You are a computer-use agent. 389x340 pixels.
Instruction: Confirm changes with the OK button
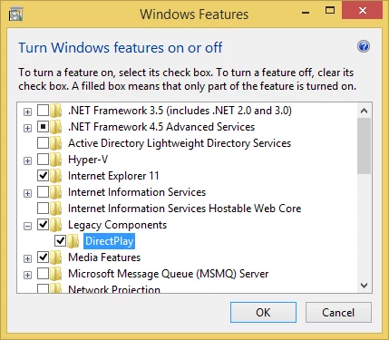pyautogui.click(x=263, y=312)
